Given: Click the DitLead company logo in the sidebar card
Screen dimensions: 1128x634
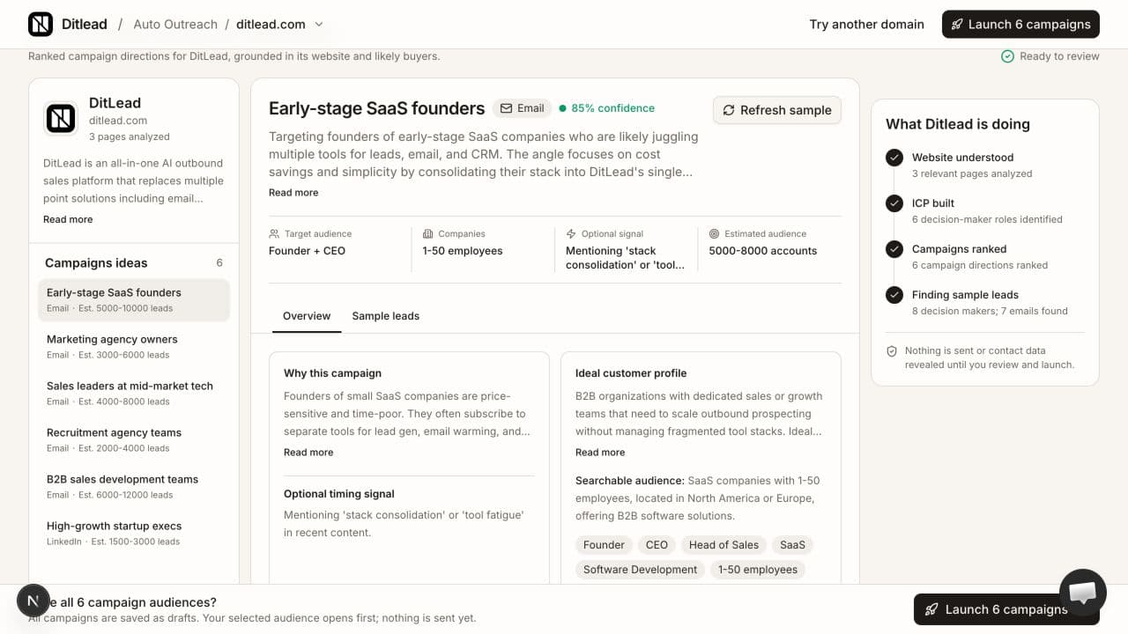Looking at the screenshot, I should [x=61, y=118].
